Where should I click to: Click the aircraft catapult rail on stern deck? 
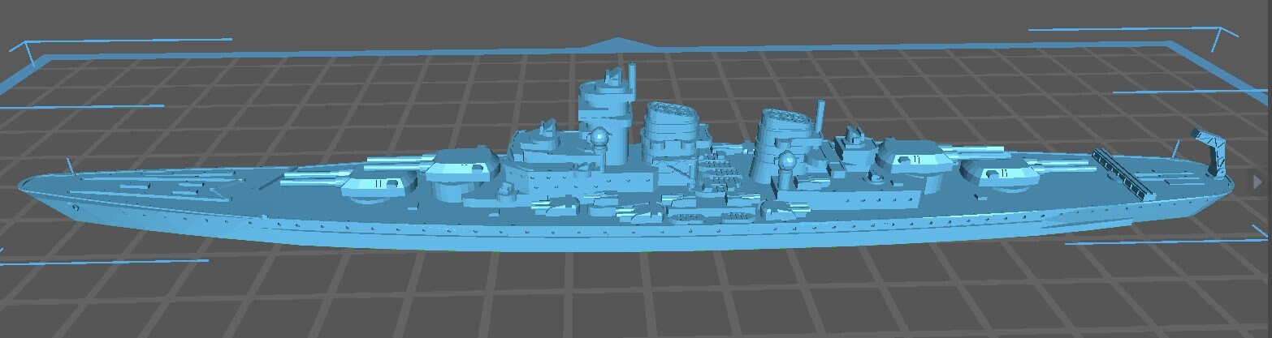[1123, 173]
